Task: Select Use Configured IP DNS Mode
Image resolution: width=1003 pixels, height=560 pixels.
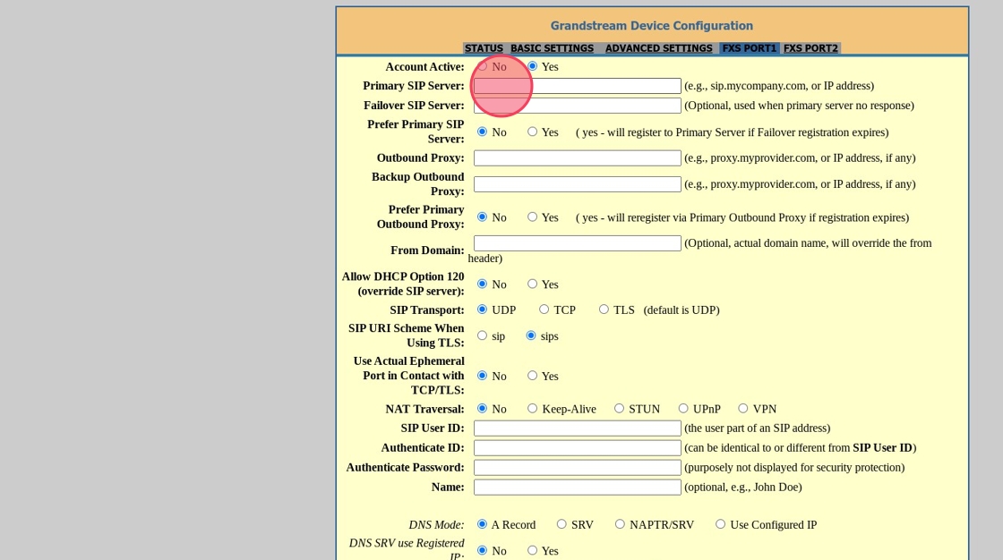Action: pyautogui.click(x=720, y=524)
